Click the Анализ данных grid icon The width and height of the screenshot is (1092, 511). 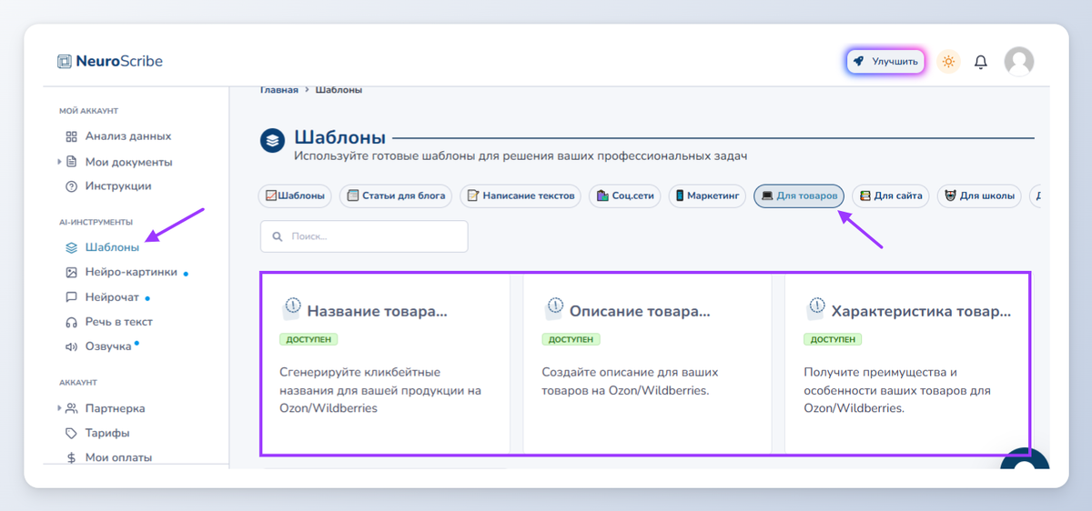[x=71, y=136]
